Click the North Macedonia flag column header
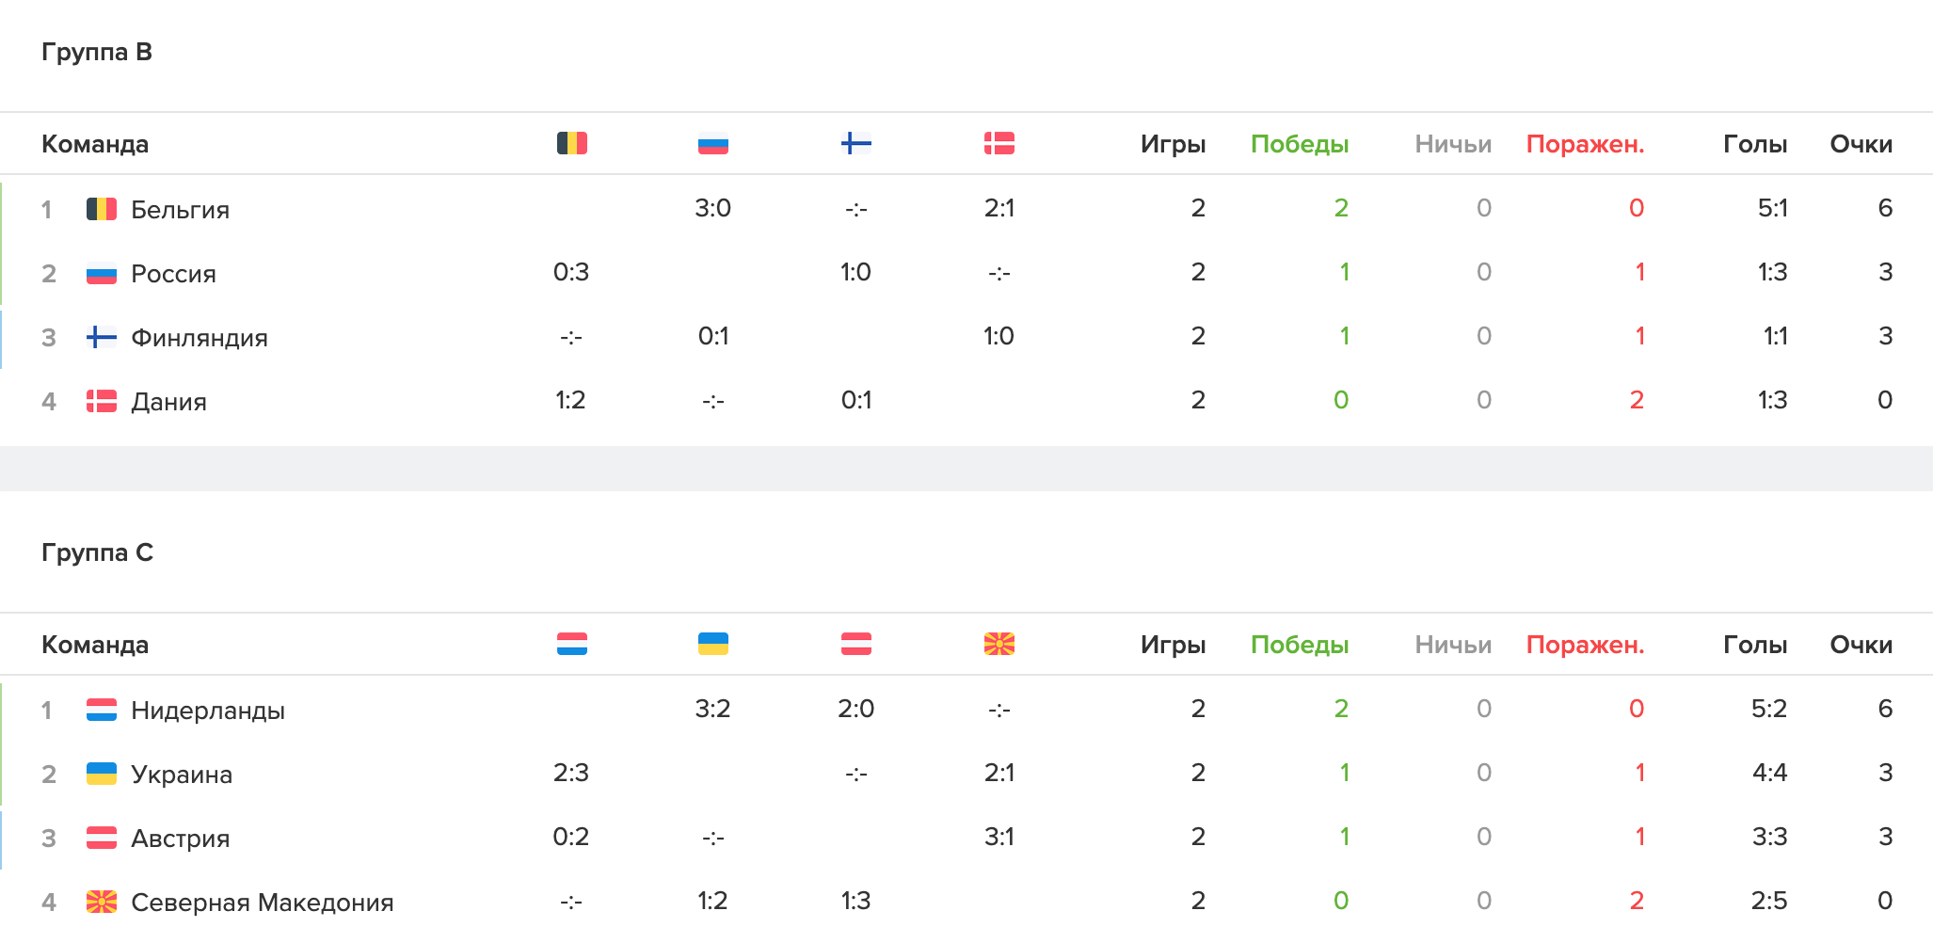 [x=998, y=644]
